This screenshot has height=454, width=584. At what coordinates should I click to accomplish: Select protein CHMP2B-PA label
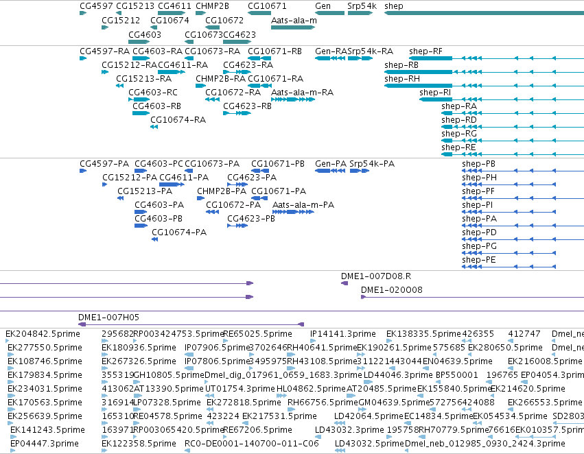(x=222, y=191)
